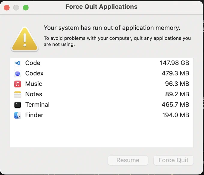The image size is (204, 175).
Task: Click the yellow warning triangle icon
Action: 25,39
